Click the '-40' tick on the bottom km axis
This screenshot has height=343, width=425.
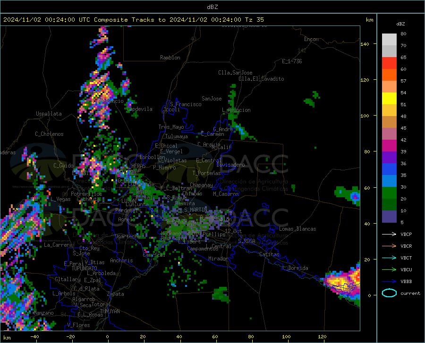coord(34,337)
